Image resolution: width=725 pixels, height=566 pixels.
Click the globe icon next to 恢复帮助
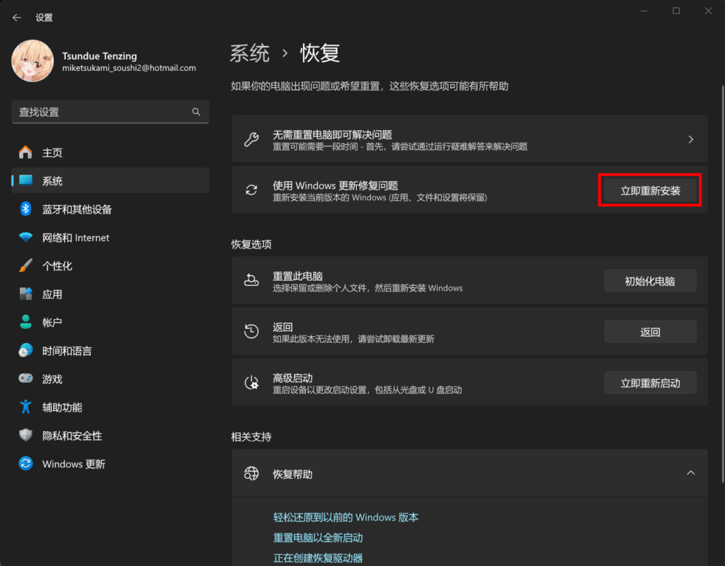tap(251, 473)
